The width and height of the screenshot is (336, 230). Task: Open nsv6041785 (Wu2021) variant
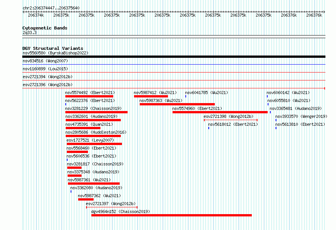[x=207, y=93]
